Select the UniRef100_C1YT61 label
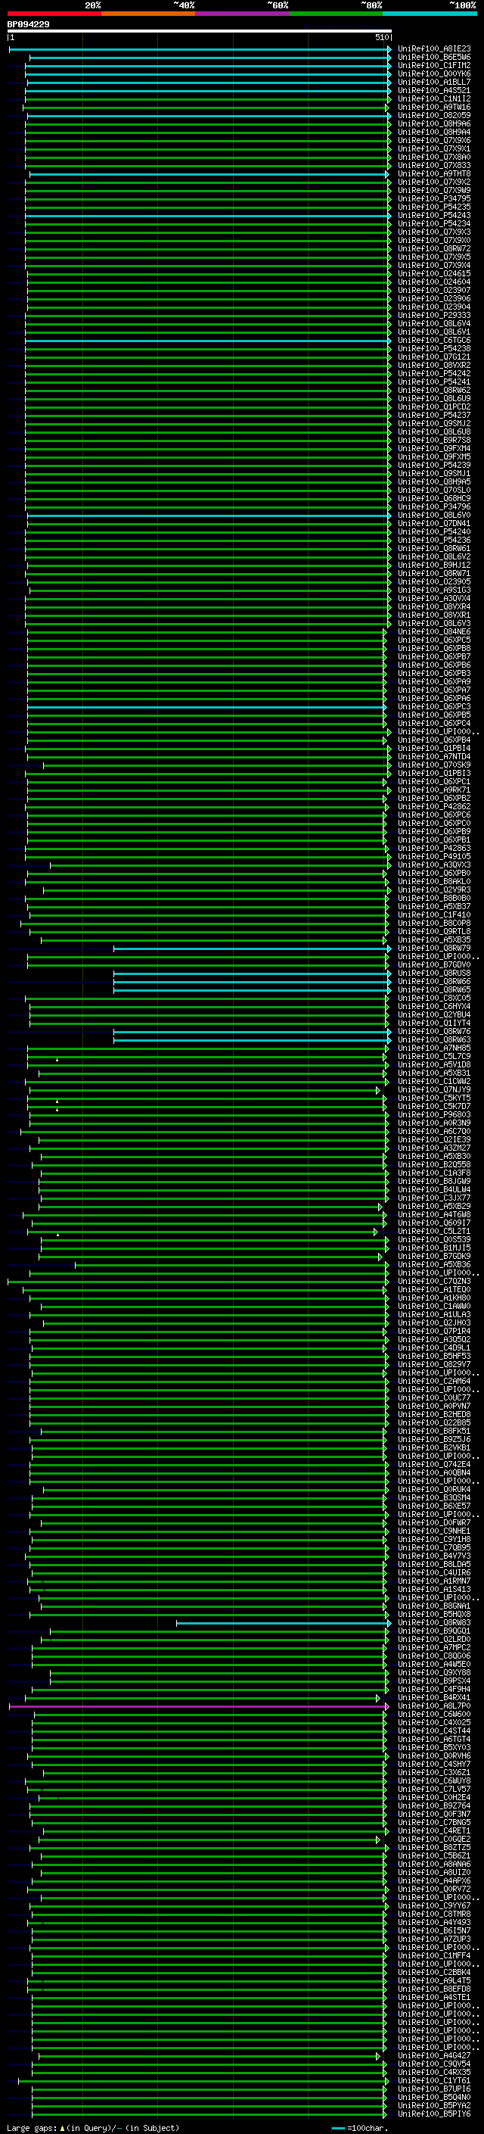 (x=433, y=2081)
